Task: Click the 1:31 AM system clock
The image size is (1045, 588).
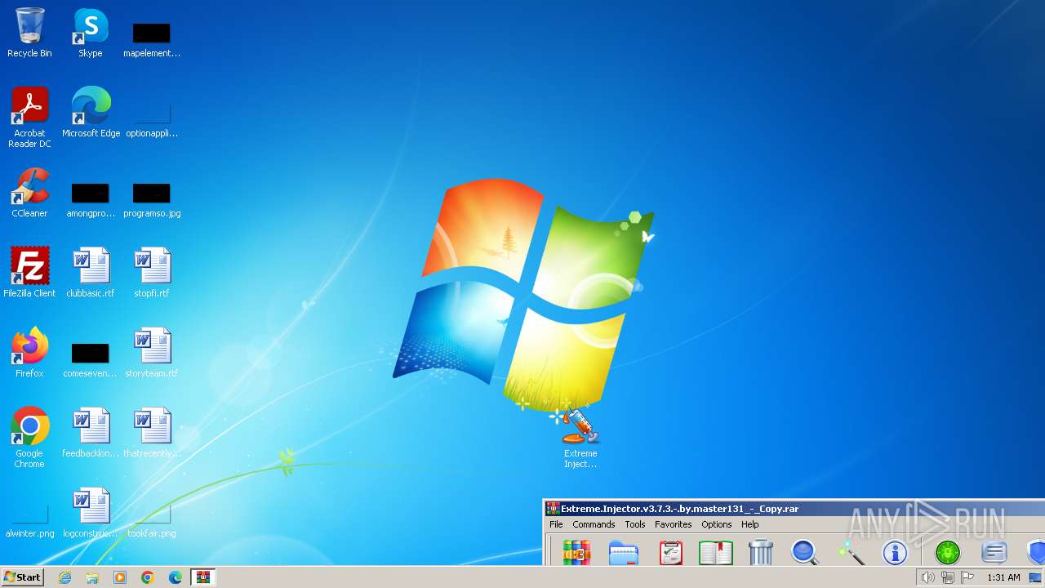Action: click(1003, 577)
